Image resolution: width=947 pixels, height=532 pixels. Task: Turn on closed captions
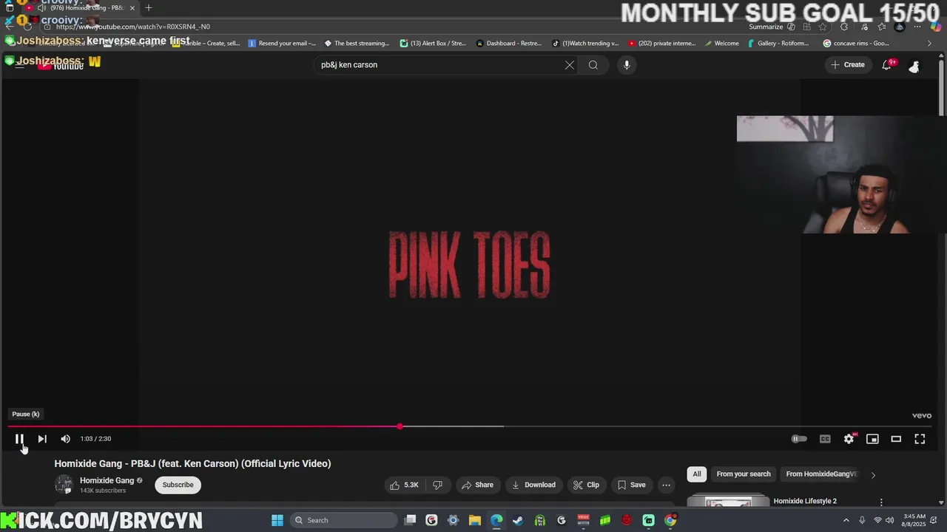[x=825, y=439]
